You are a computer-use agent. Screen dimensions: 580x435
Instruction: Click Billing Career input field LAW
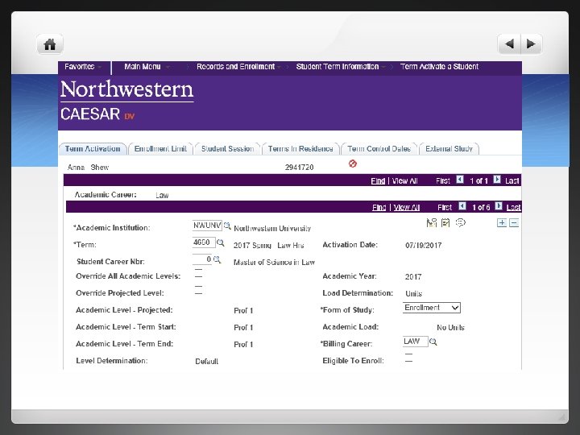click(x=416, y=342)
